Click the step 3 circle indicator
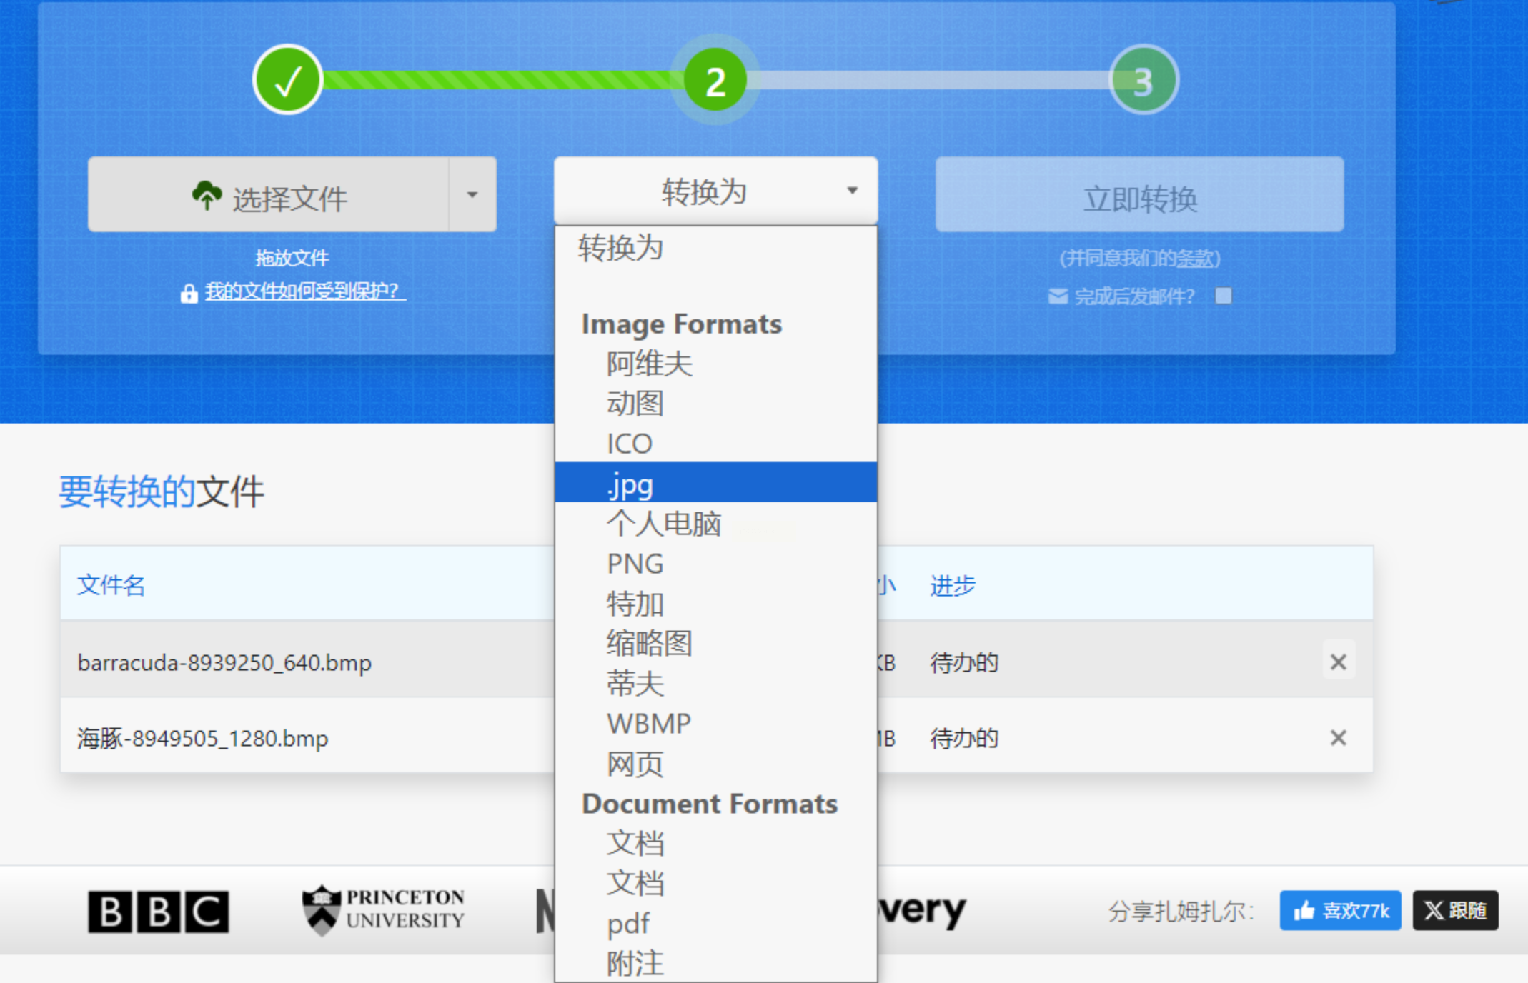1528x983 pixels. coord(1143,80)
